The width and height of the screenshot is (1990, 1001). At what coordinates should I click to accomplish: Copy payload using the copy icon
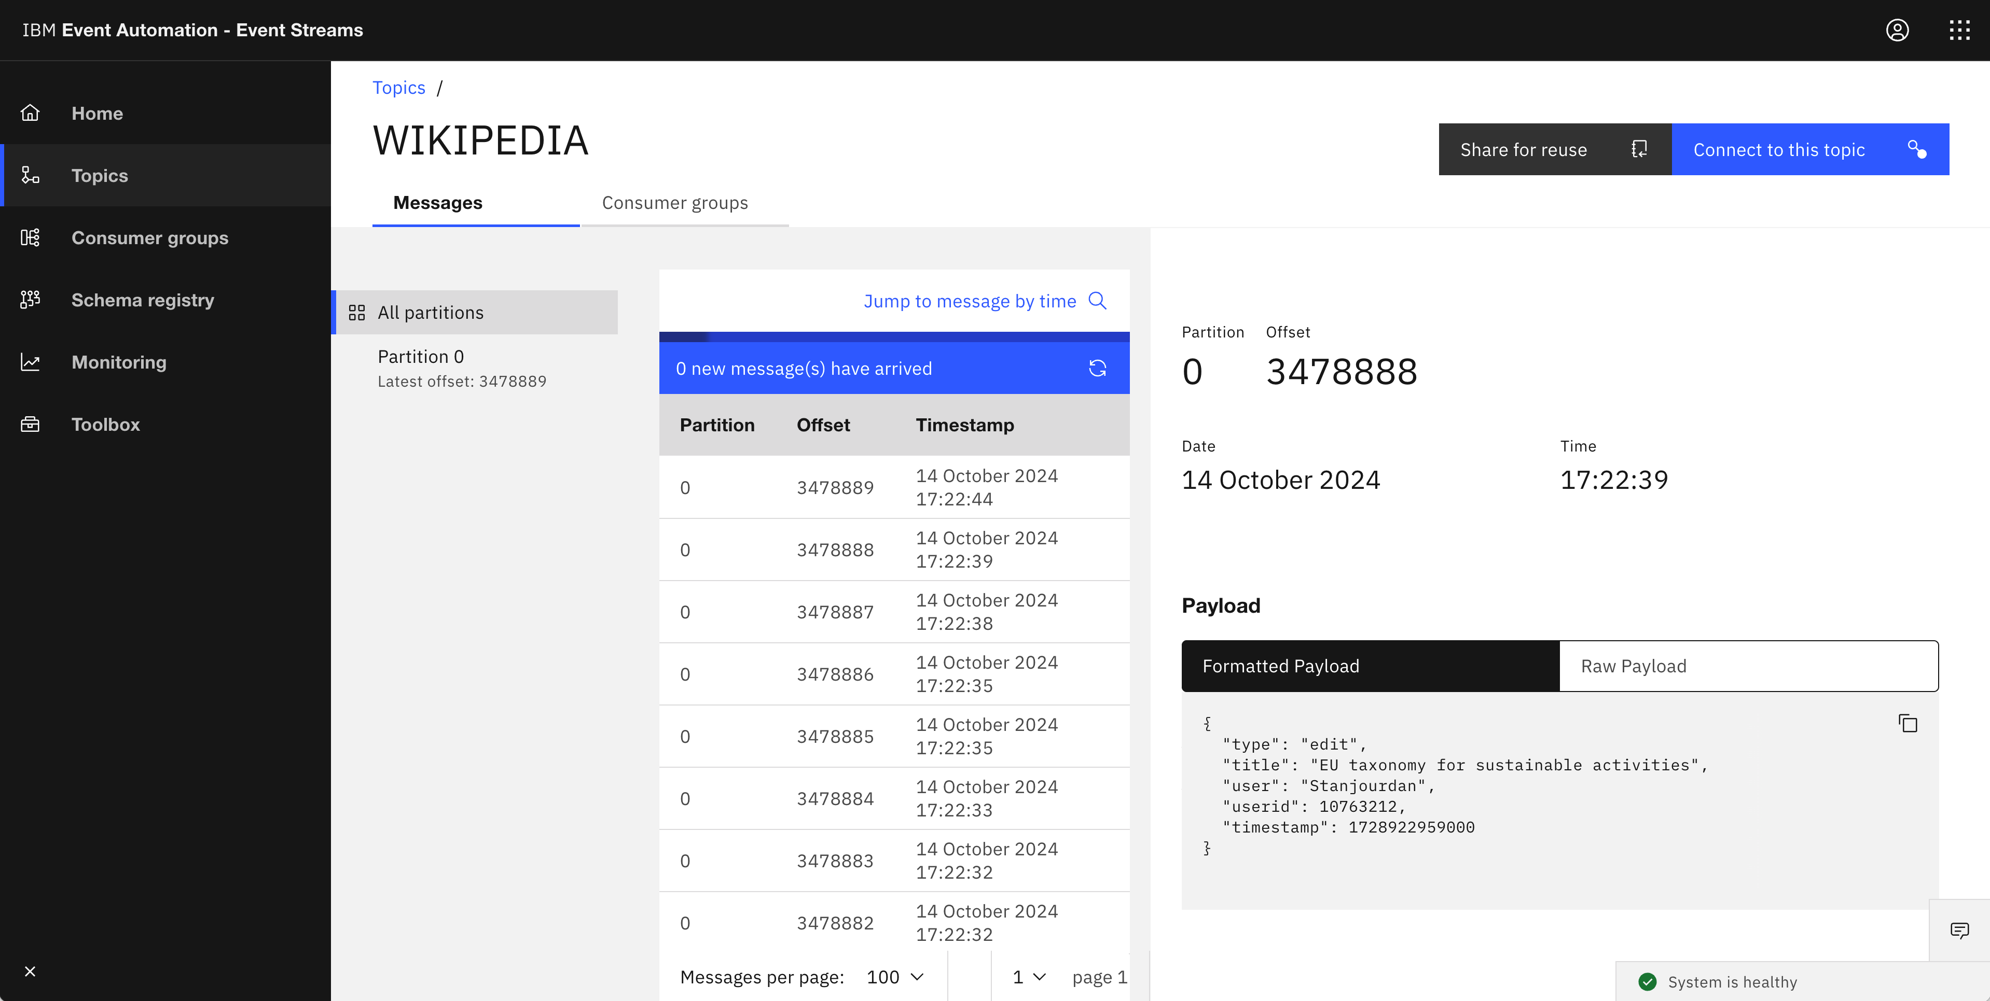1908,723
